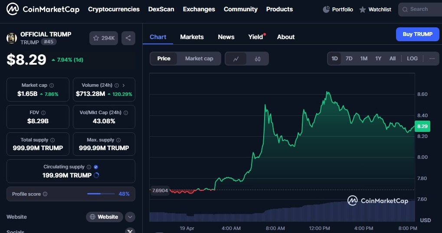Click the #45 rank badge
Viewport: 442px width, 233px height.
pyautogui.click(x=49, y=42)
